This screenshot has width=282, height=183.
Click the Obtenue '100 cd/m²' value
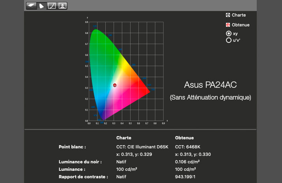(185, 169)
